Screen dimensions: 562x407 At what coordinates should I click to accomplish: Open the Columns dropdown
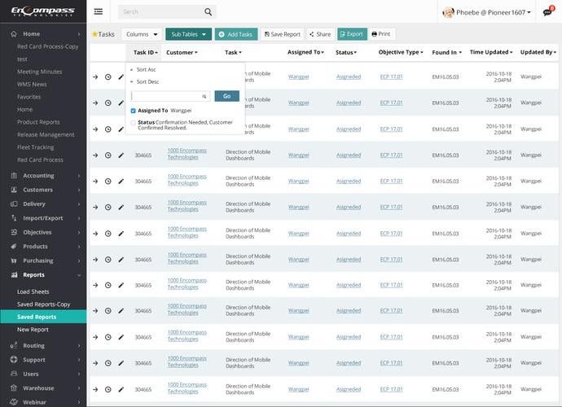pos(142,34)
